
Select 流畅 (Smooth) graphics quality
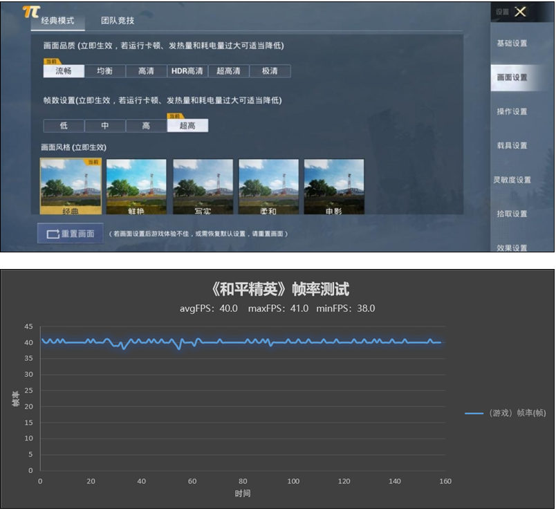(x=64, y=71)
